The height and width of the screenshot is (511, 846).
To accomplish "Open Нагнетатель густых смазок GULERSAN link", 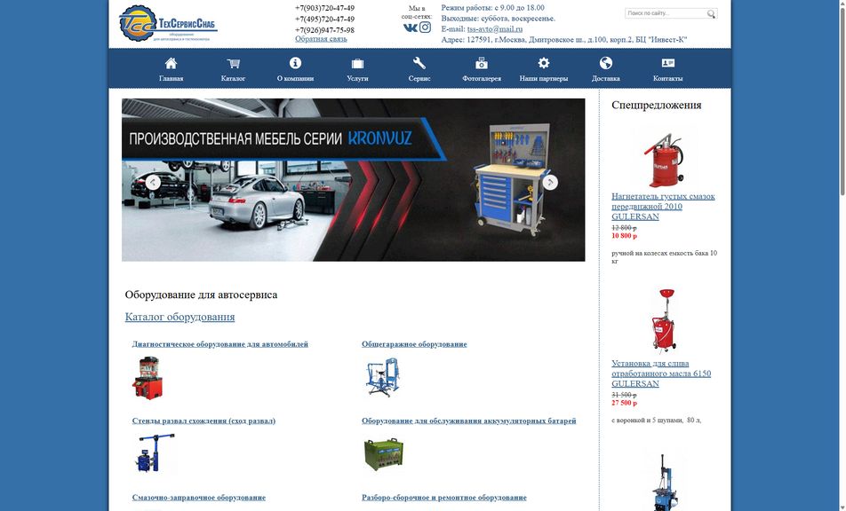I will 663,206.
